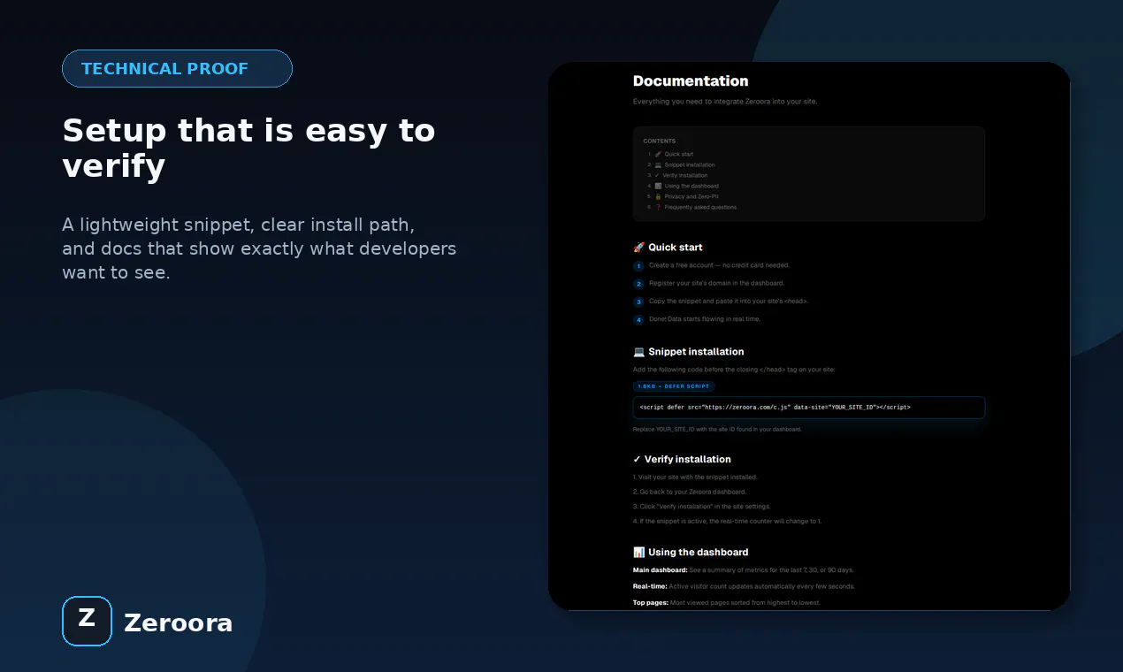The width and height of the screenshot is (1123, 672).
Task: Click step 2 number badge in Quick start
Action: click(x=638, y=284)
